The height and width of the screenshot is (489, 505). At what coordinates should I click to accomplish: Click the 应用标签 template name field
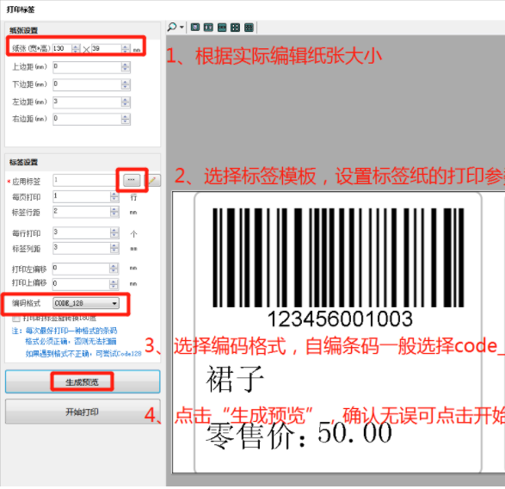tap(87, 180)
